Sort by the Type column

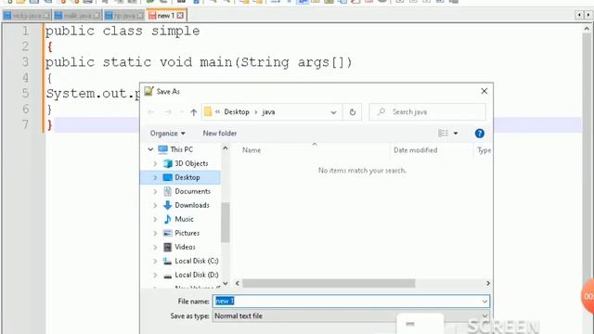click(484, 150)
